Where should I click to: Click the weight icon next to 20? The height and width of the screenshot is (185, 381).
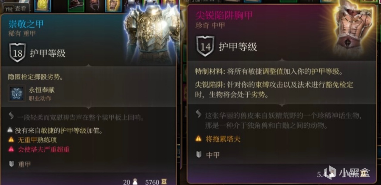pos(135,181)
